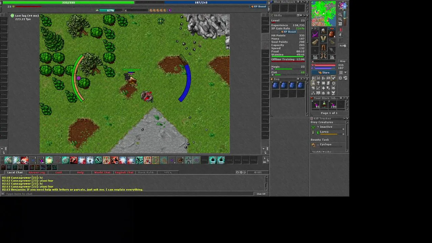Select the first blue backpack in Bag

(x=275, y=85)
